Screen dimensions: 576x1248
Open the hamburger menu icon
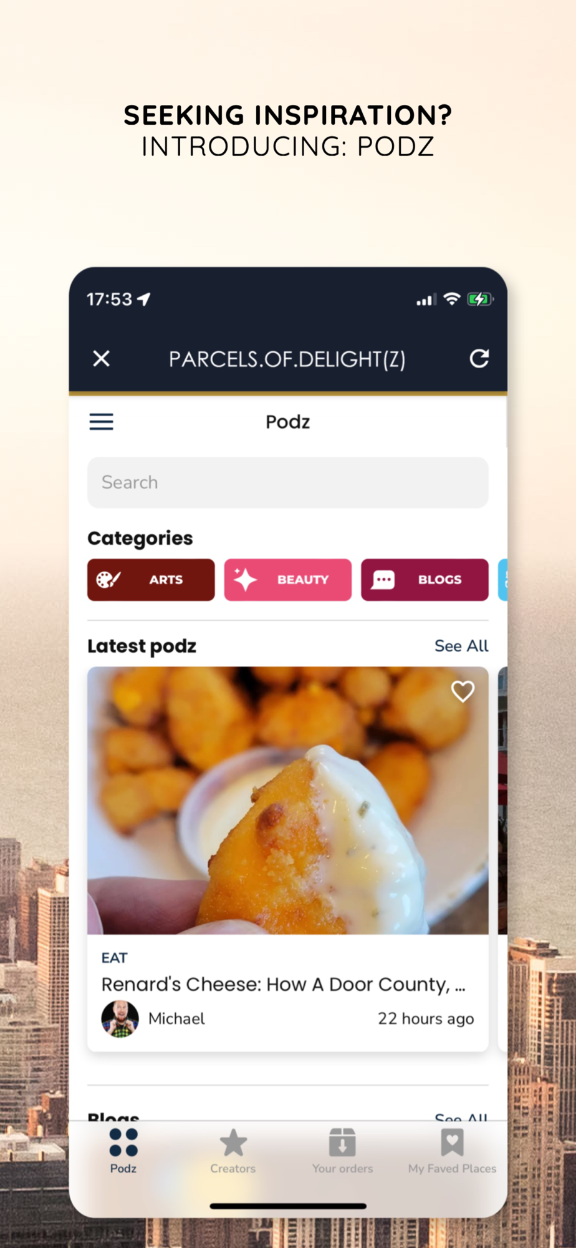point(101,422)
